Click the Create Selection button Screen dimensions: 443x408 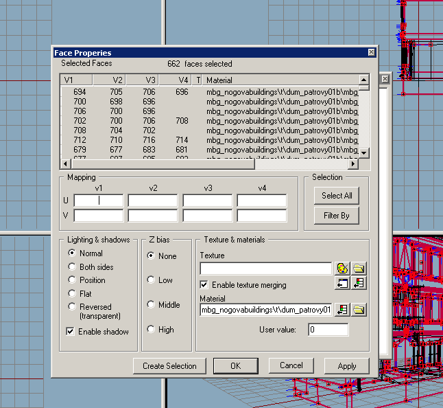point(169,366)
